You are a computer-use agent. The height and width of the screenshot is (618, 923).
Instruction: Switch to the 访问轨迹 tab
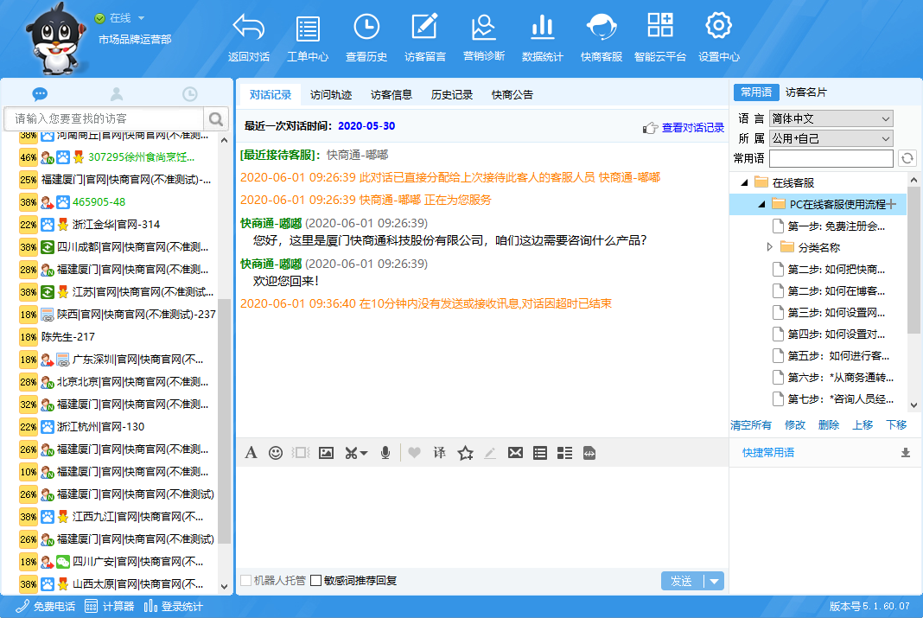(x=331, y=95)
